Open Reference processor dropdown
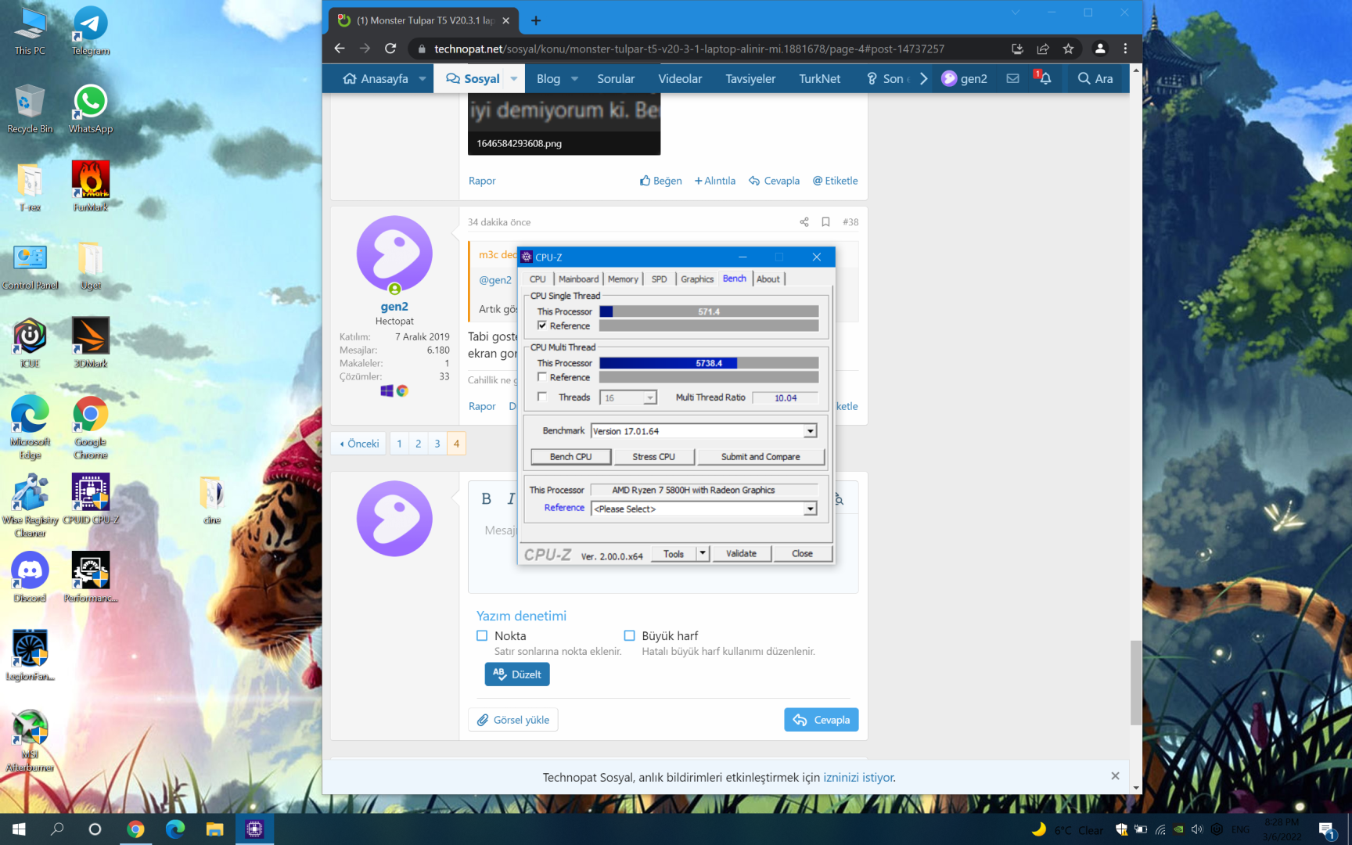Image resolution: width=1352 pixels, height=845 pixels. [x=810, y=509]
